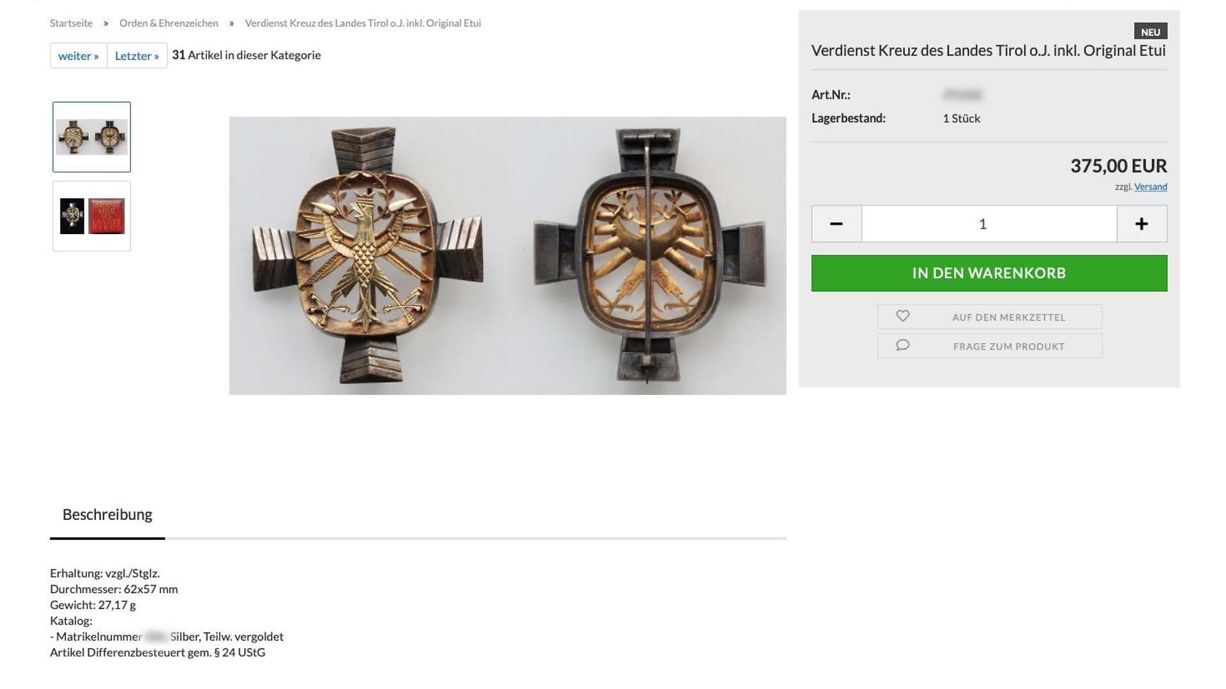
Task: Add item with In den Warenkorb
Action: click(988, 273)
